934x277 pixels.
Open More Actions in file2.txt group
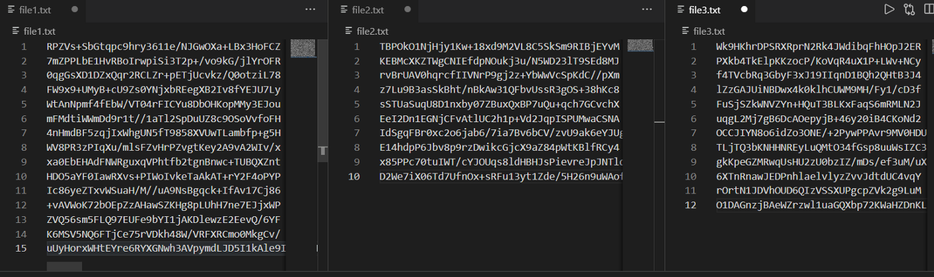click(646, 9)
